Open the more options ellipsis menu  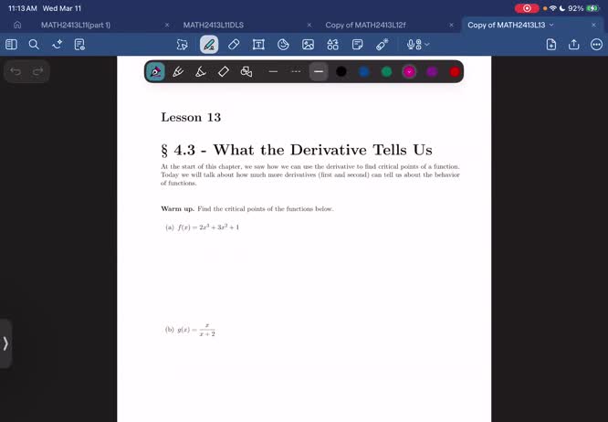point(596,45)
